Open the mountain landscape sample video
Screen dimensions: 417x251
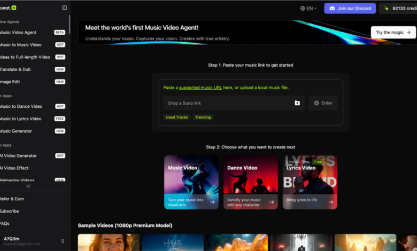pyautogui.click(x=365, y=242)
